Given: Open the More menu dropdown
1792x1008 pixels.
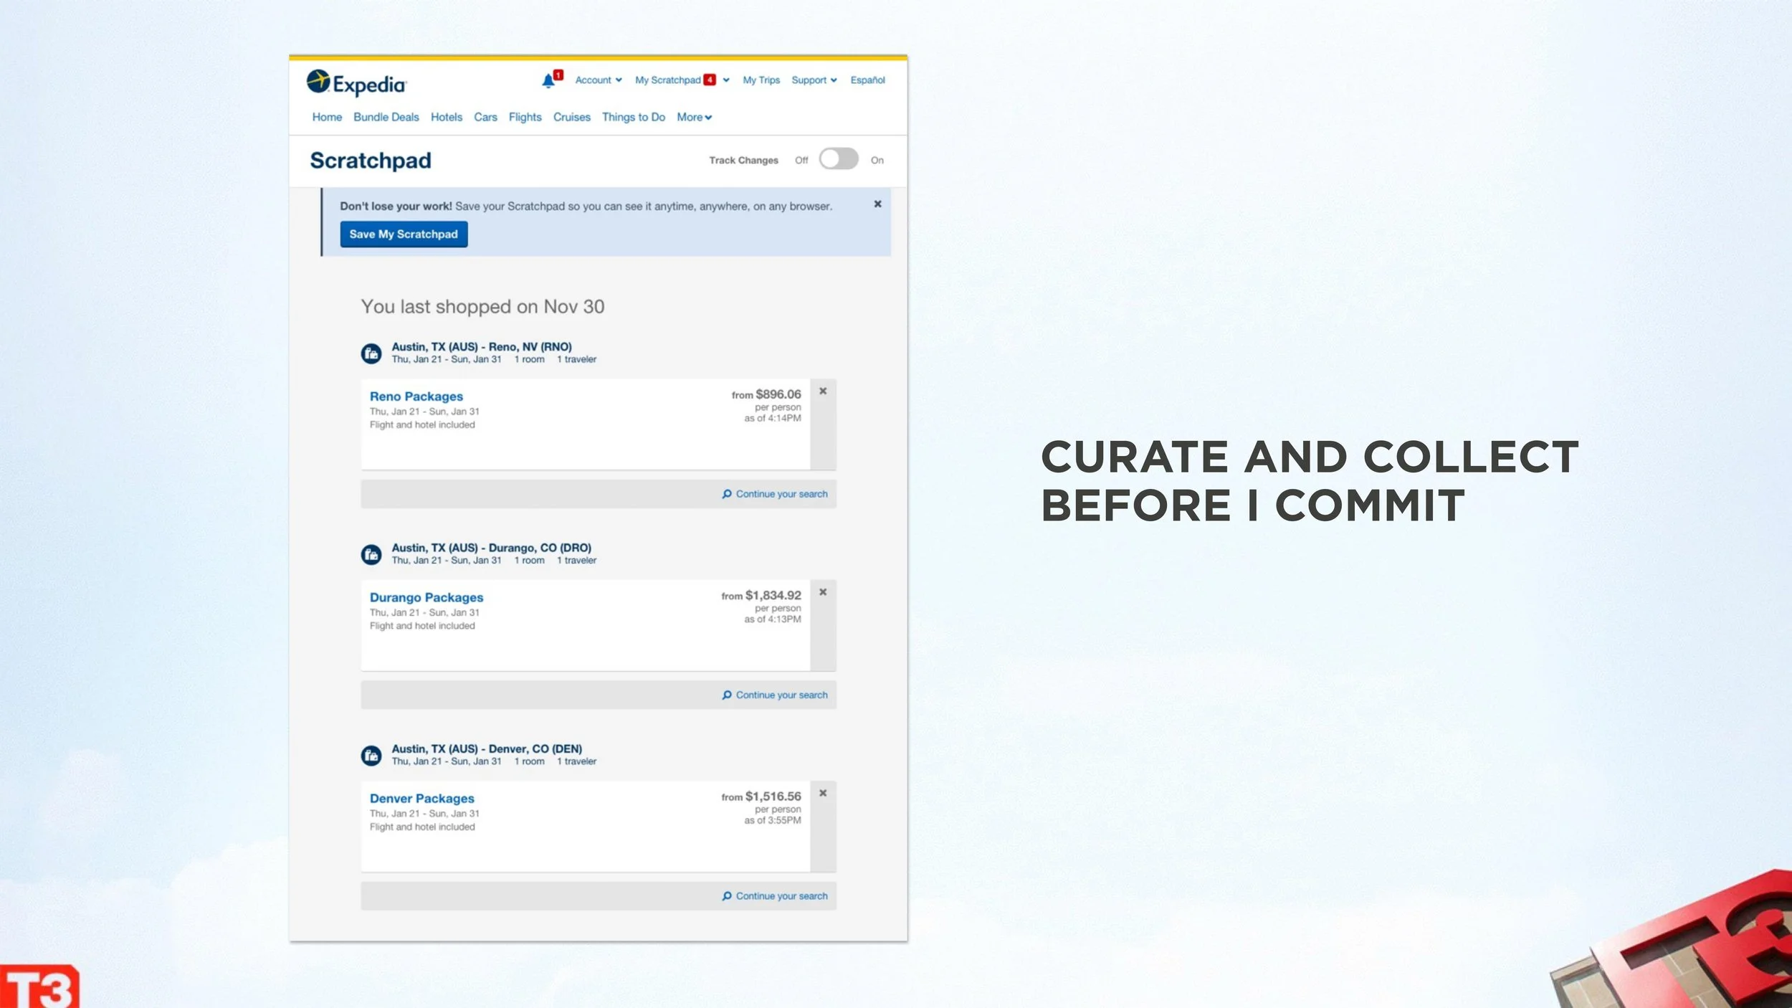Looking at the screenshot, I should point(695,118).
